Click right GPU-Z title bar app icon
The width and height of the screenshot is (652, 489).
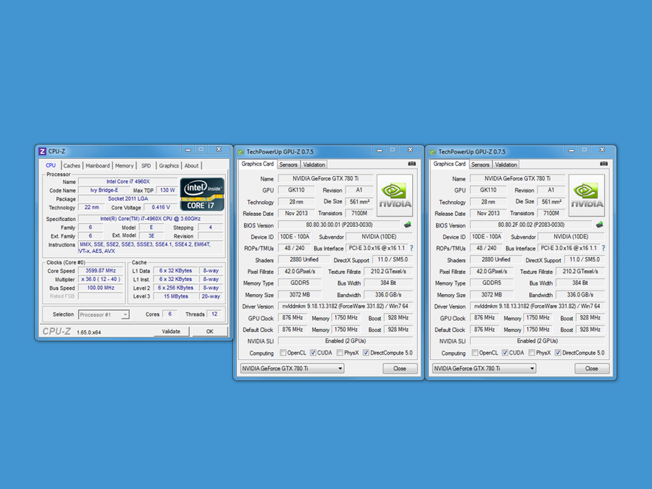coord(433,152)
